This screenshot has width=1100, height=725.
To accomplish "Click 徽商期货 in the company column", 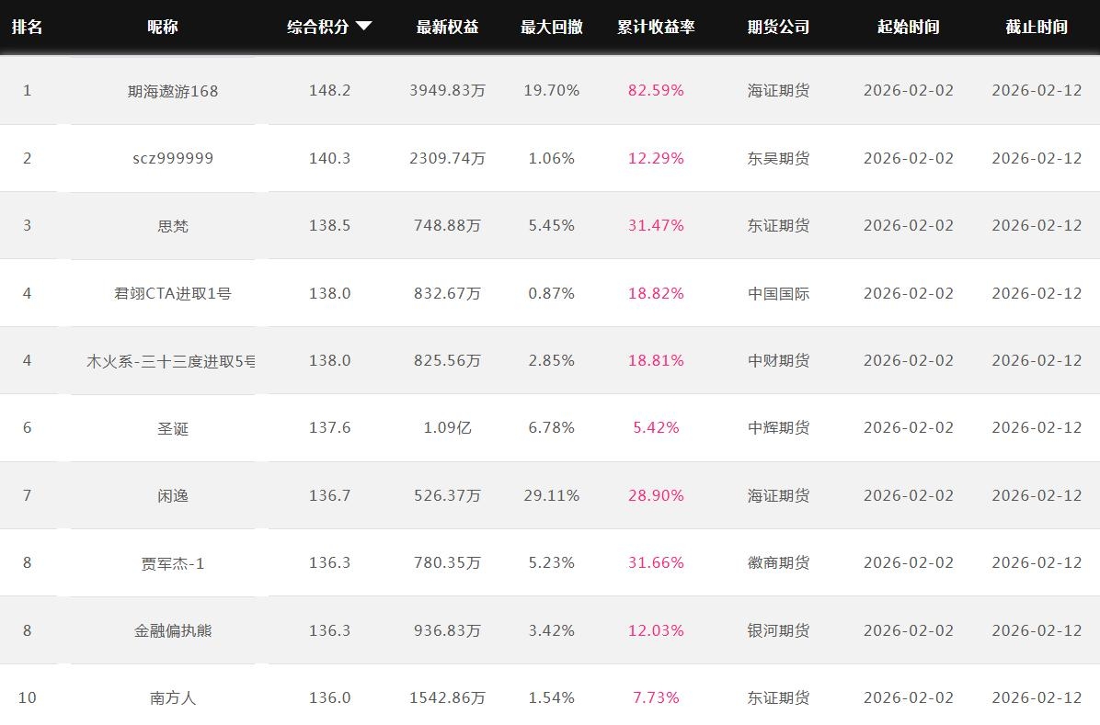I will 778,563.
